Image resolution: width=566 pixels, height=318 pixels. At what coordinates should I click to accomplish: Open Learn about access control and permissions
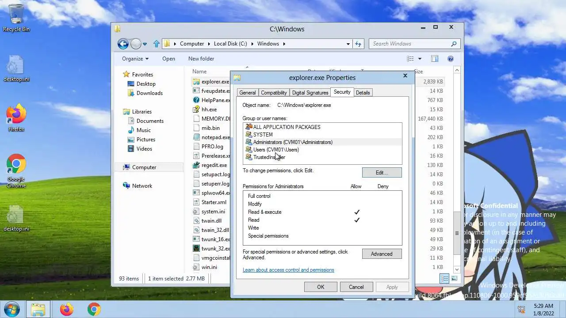(x=288, y=270)
